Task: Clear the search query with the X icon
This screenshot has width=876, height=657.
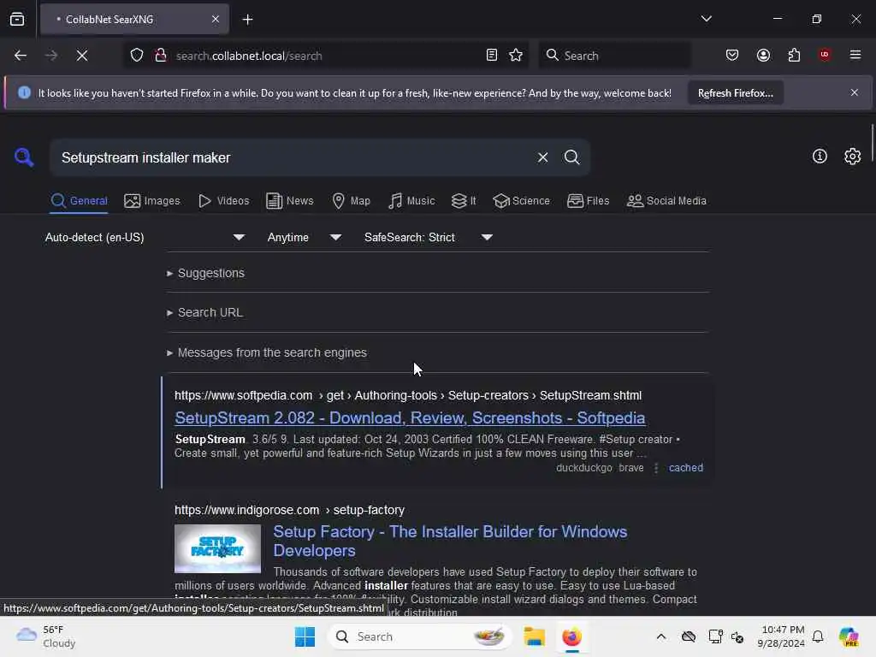Action: (542, 157)
